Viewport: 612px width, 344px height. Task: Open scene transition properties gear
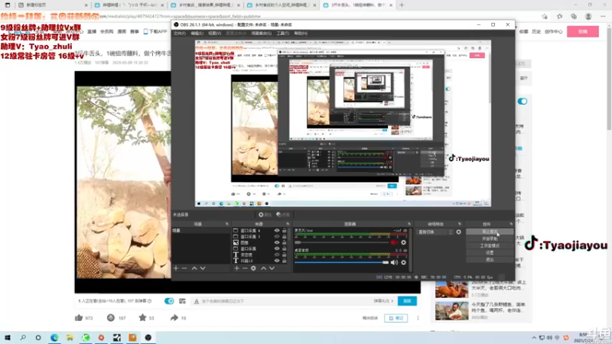point(458,232)
